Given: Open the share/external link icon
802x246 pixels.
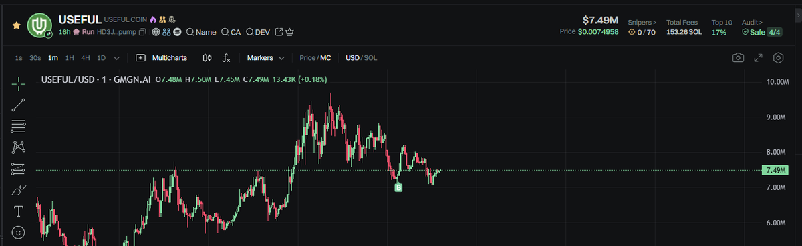Looking at the screenshot, I should coord(279,31).
